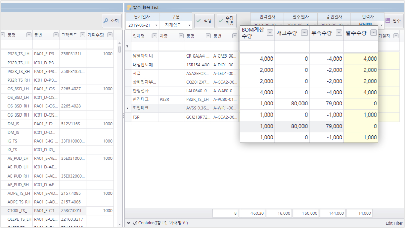405x228 pixels.
Task: Open 품번 column filter in left grid
Action: point(56,35)
